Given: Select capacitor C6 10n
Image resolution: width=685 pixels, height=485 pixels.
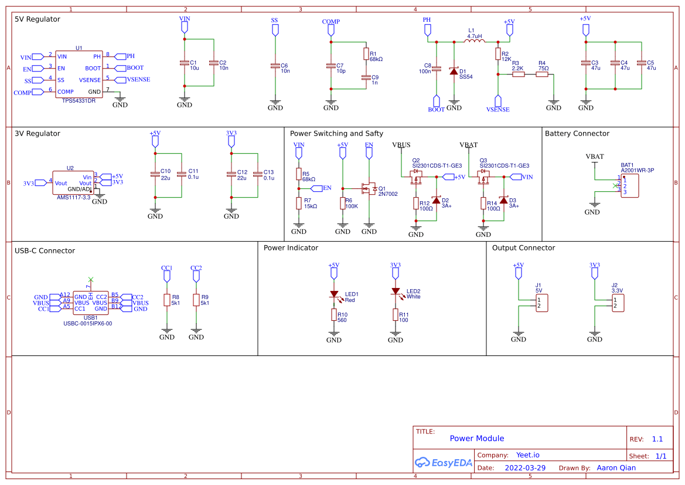Looking at the screenshot, I should pyautogui.click(x=275, y=66).
